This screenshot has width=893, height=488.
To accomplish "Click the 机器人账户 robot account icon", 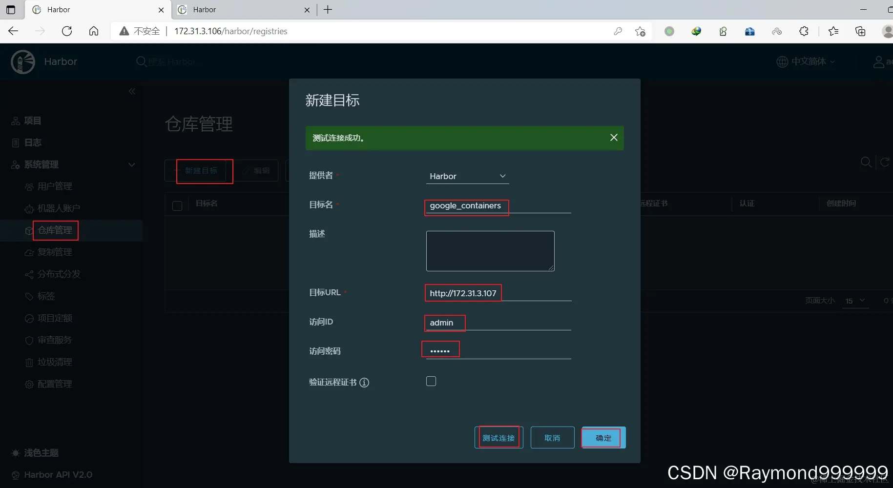I will tap(29, 208).
